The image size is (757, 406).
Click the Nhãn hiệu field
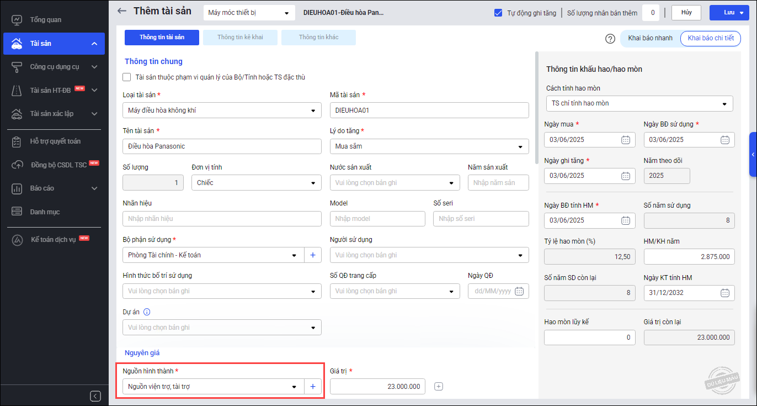tap(222, 219)
